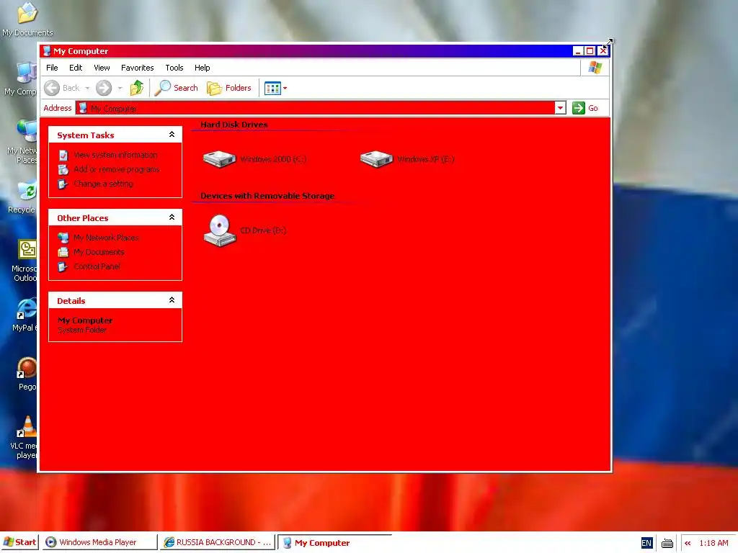Toggle the Folders pane
Viewport: 738px width, 553px height.
229,88
